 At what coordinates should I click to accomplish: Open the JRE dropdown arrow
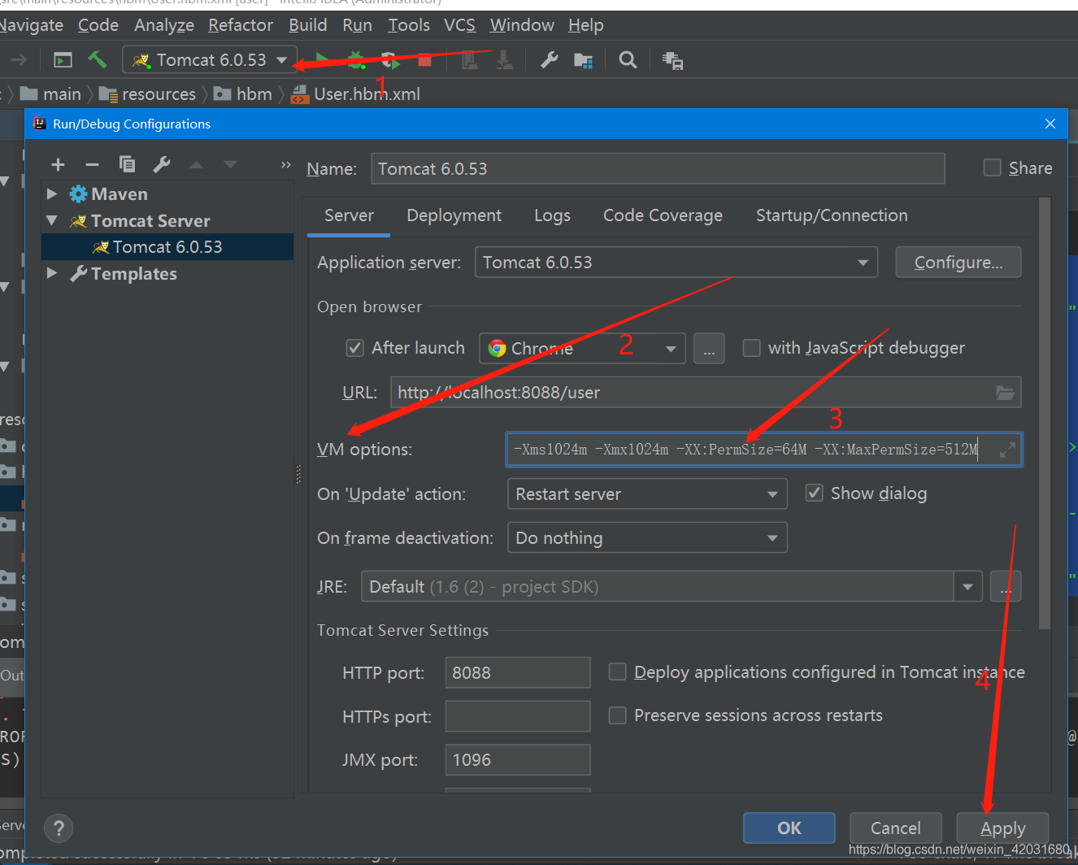[967, 587]
